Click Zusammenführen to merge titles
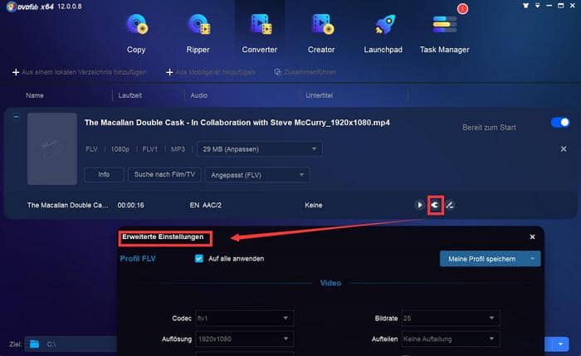581x356 pixels. 305,72
